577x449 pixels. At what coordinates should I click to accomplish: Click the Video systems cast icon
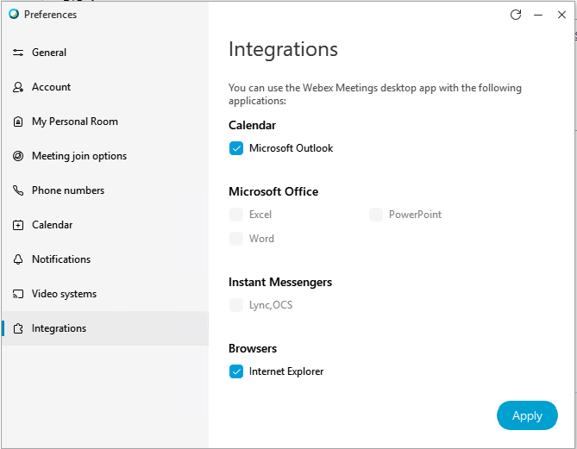(x=18, y=294)
